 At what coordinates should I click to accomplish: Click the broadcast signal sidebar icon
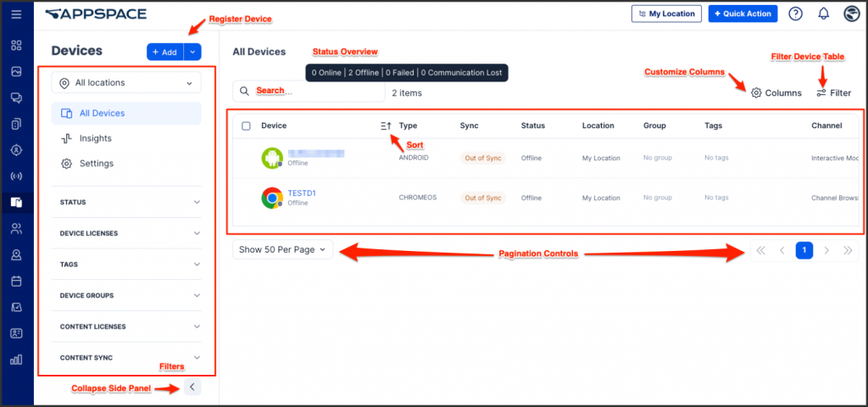pyautogui.click(x=16, y=176)
